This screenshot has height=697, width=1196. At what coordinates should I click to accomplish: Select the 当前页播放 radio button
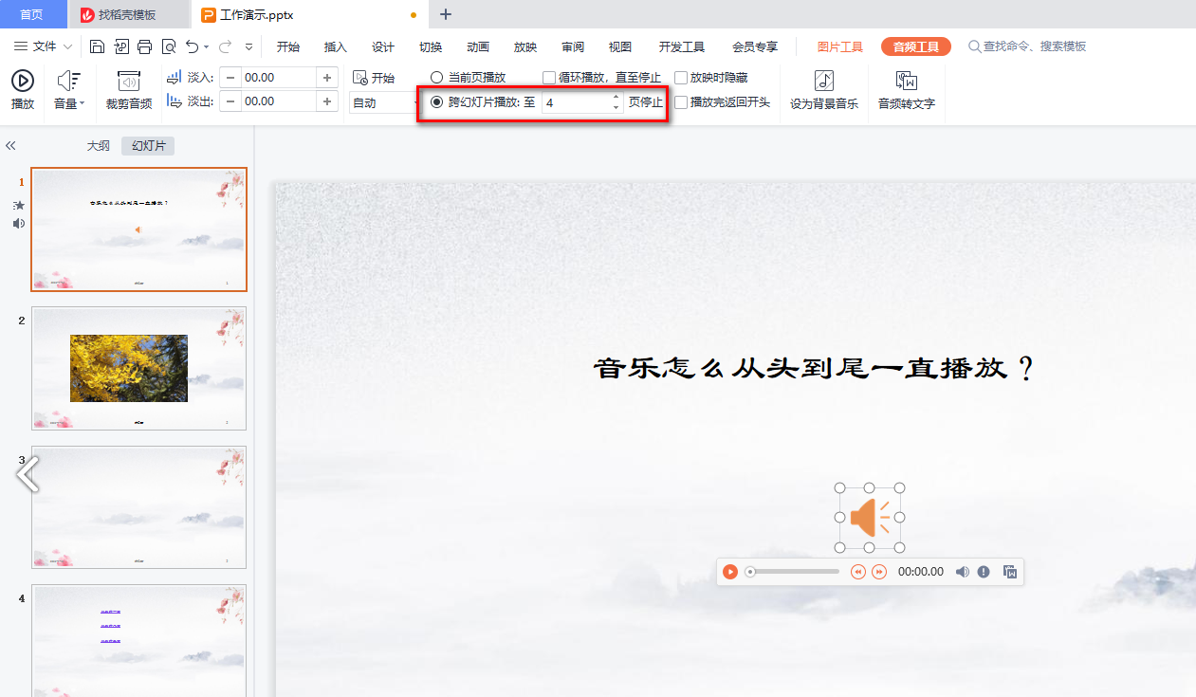(435, 77)
